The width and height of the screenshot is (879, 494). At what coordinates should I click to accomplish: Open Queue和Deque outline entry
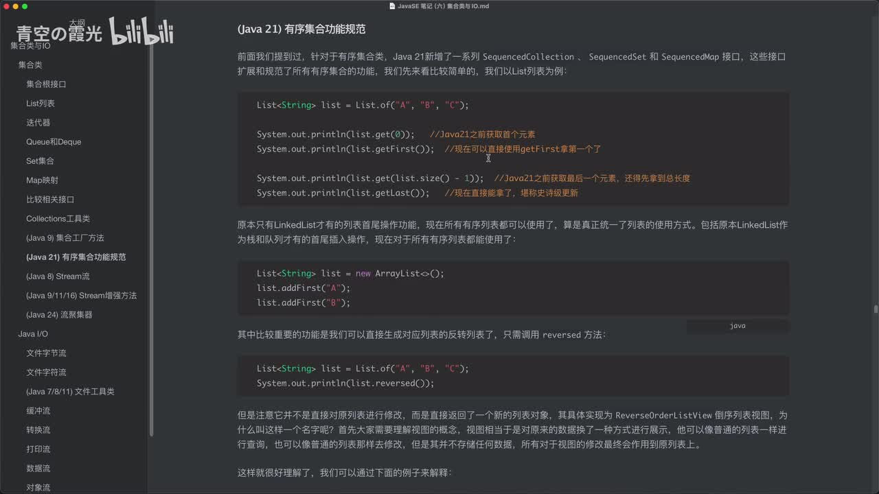pyautogui.click(x=54, y=141)
